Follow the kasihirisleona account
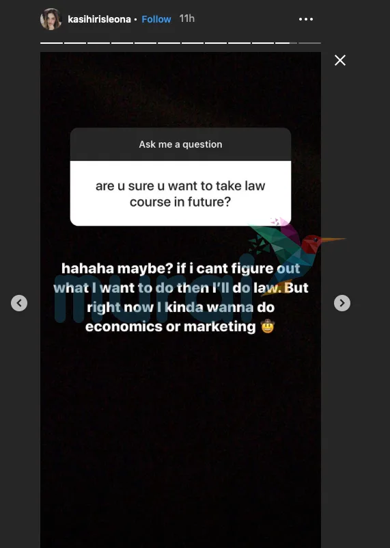 [x=156, y=19]
